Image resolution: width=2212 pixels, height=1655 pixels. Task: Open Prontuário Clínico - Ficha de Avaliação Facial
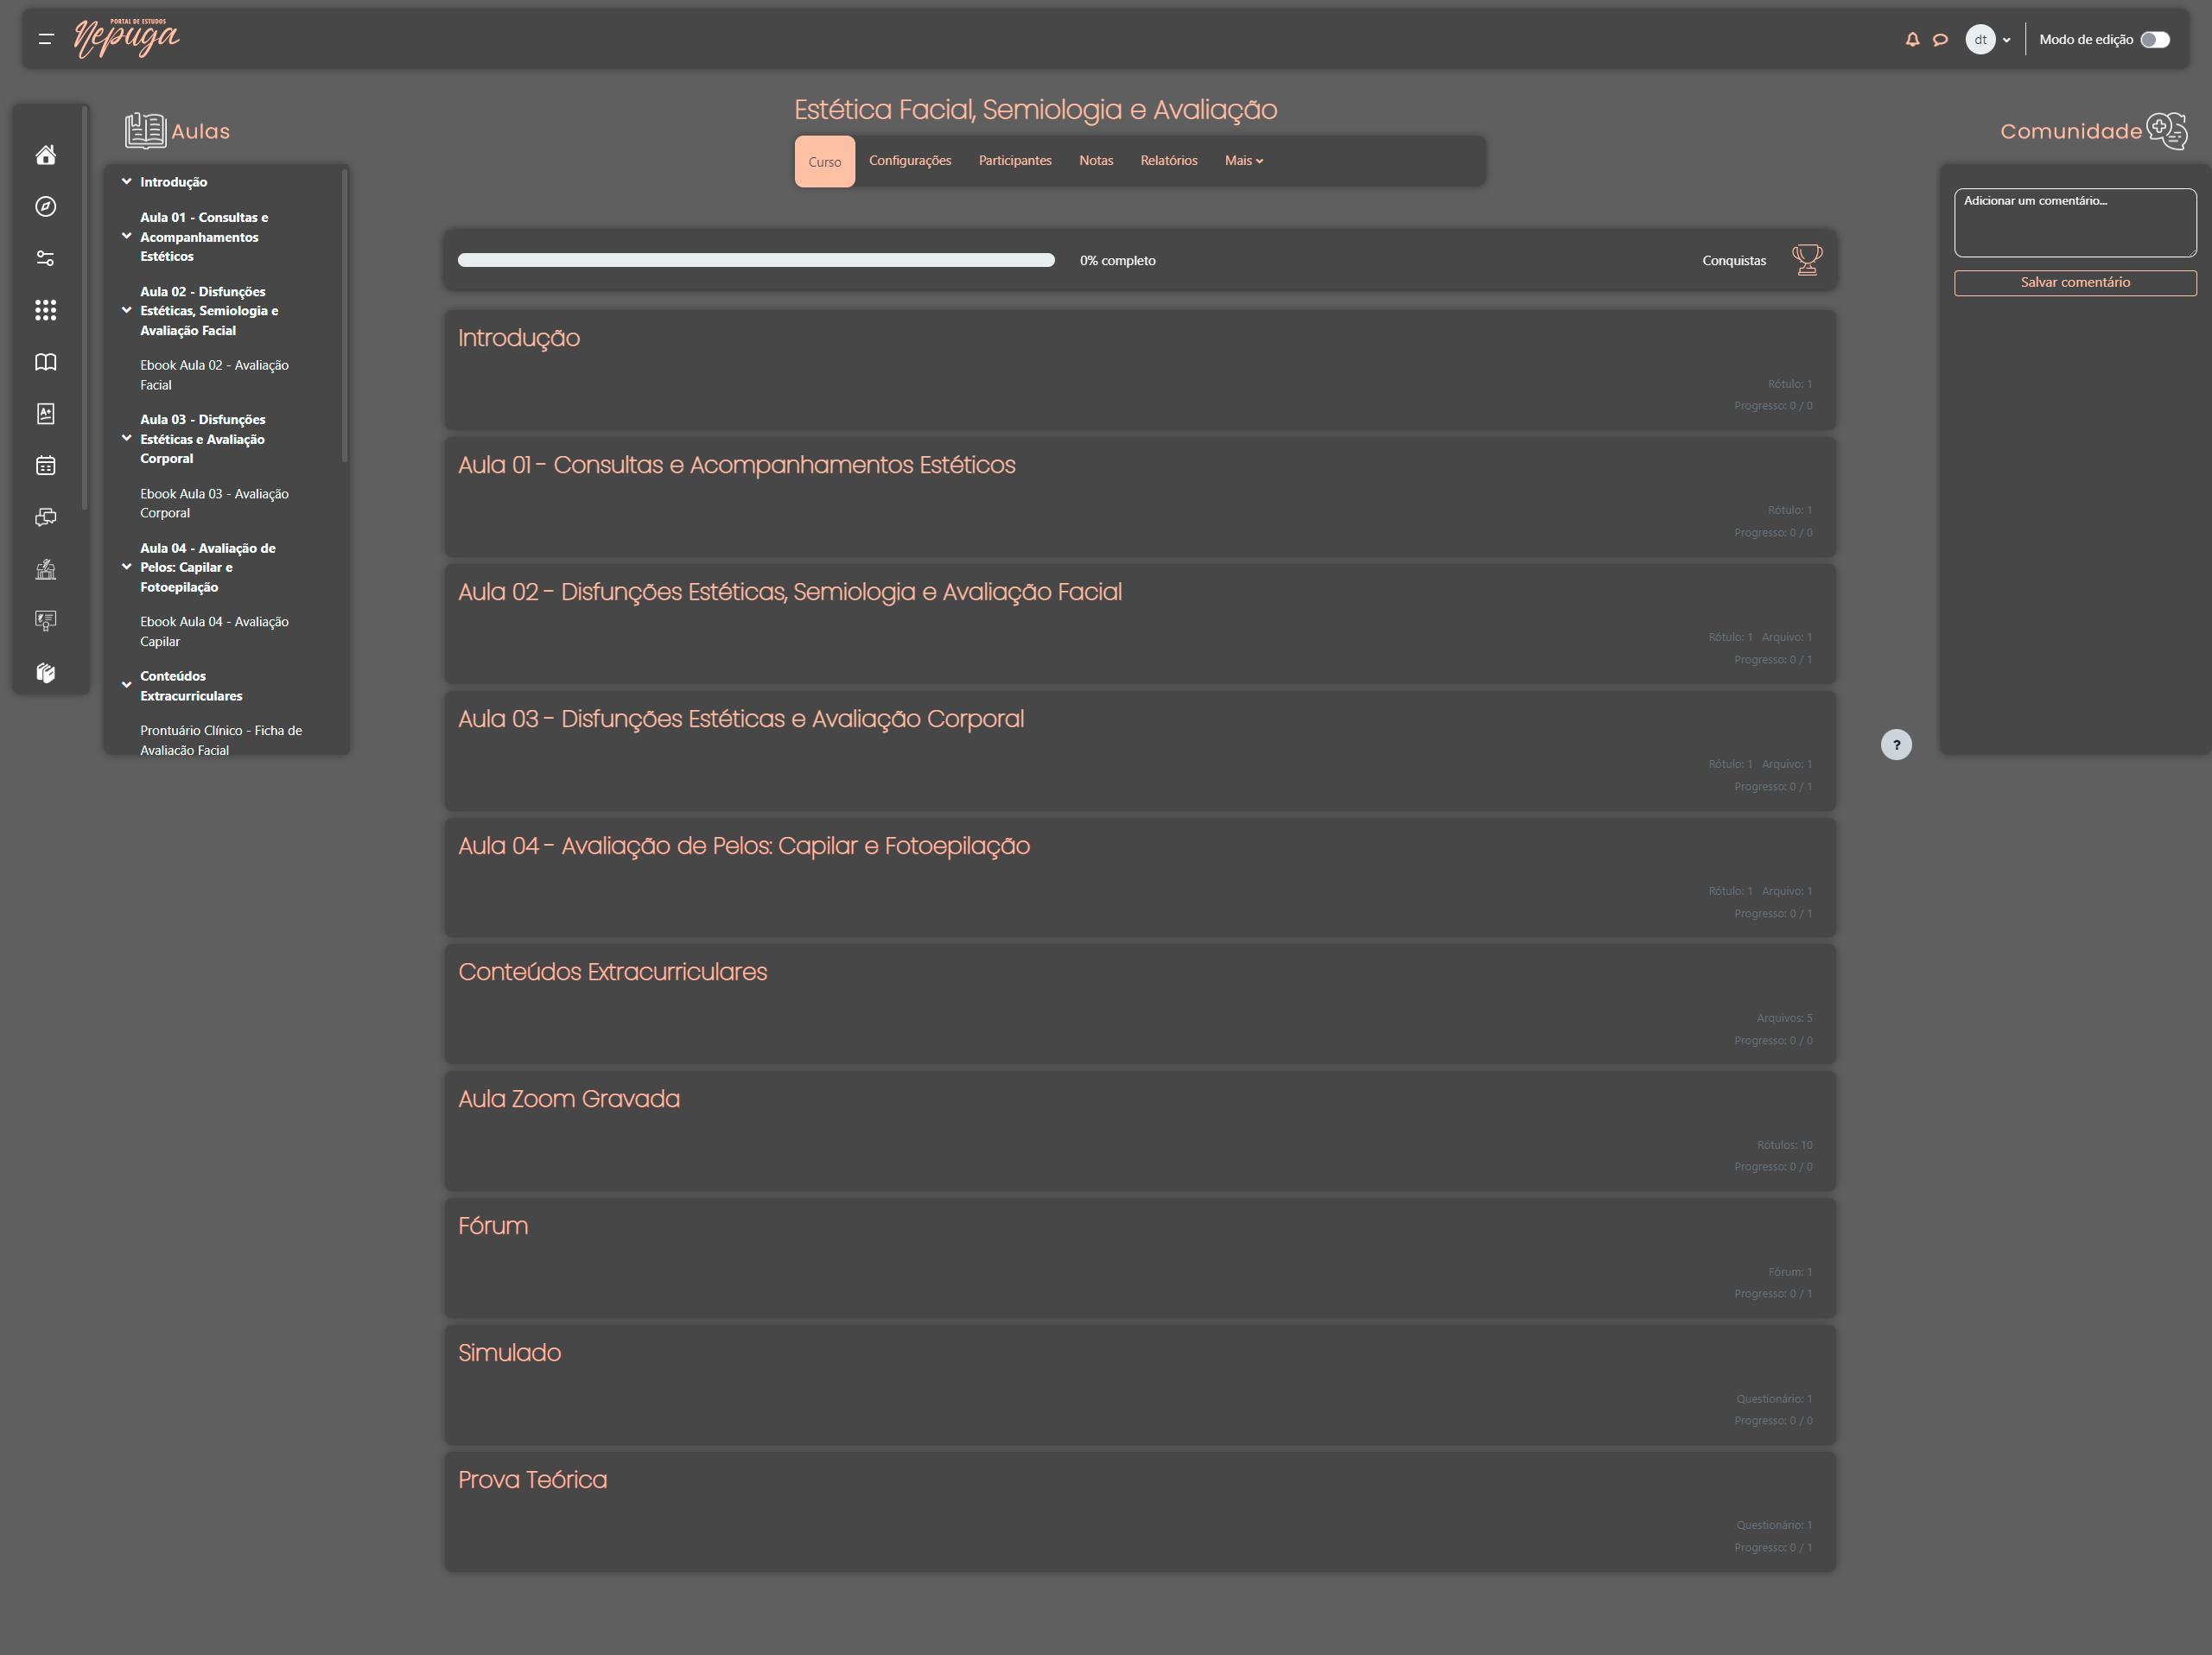coord(221,740)
